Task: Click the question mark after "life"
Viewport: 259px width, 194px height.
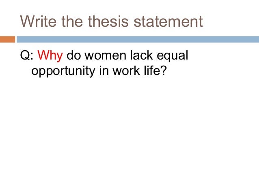Action: coord(164,70)
